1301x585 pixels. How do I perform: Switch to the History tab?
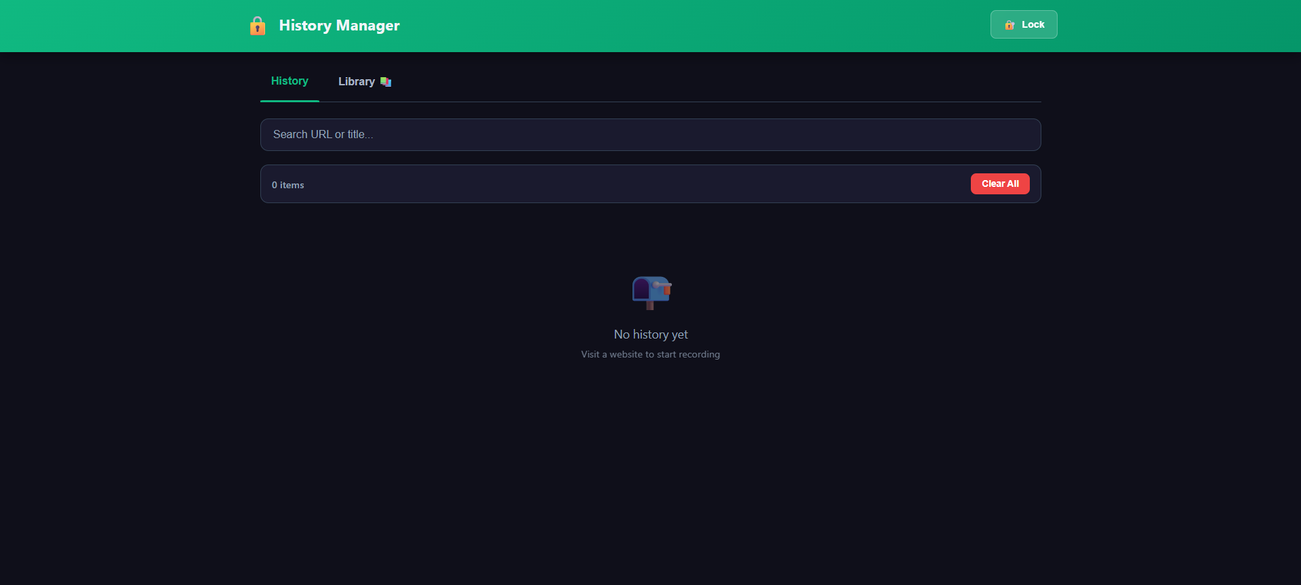tap(289, 81)
